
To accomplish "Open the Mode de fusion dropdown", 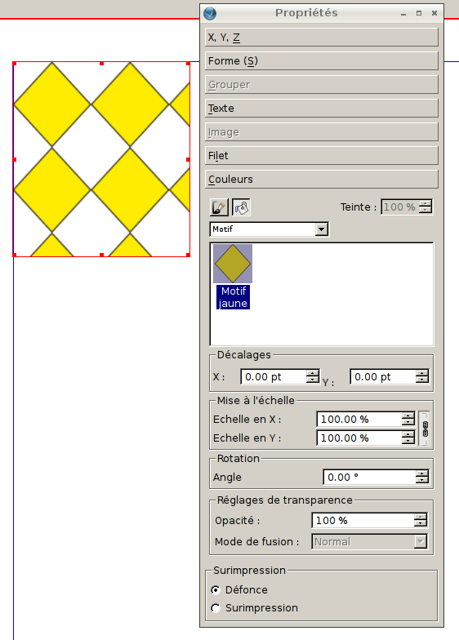I will tap(369, 542).
